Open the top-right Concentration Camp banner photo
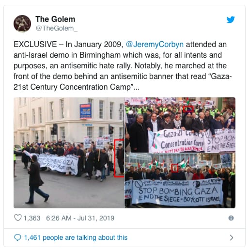The height and width of the screenshot is (250, 249). click(x=180, y=125)
